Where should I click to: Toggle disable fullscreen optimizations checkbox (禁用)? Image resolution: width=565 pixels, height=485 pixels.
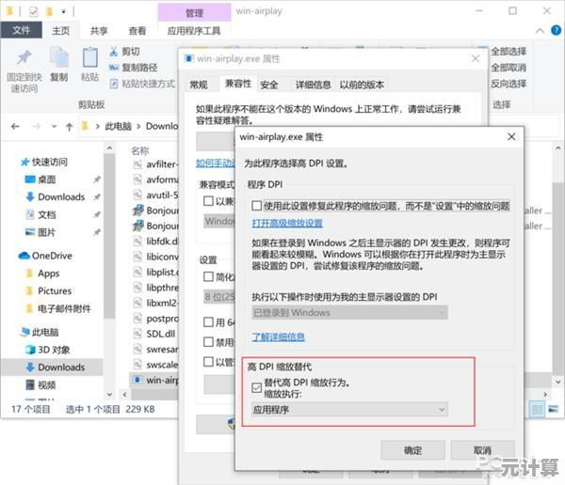click(208, 341)
